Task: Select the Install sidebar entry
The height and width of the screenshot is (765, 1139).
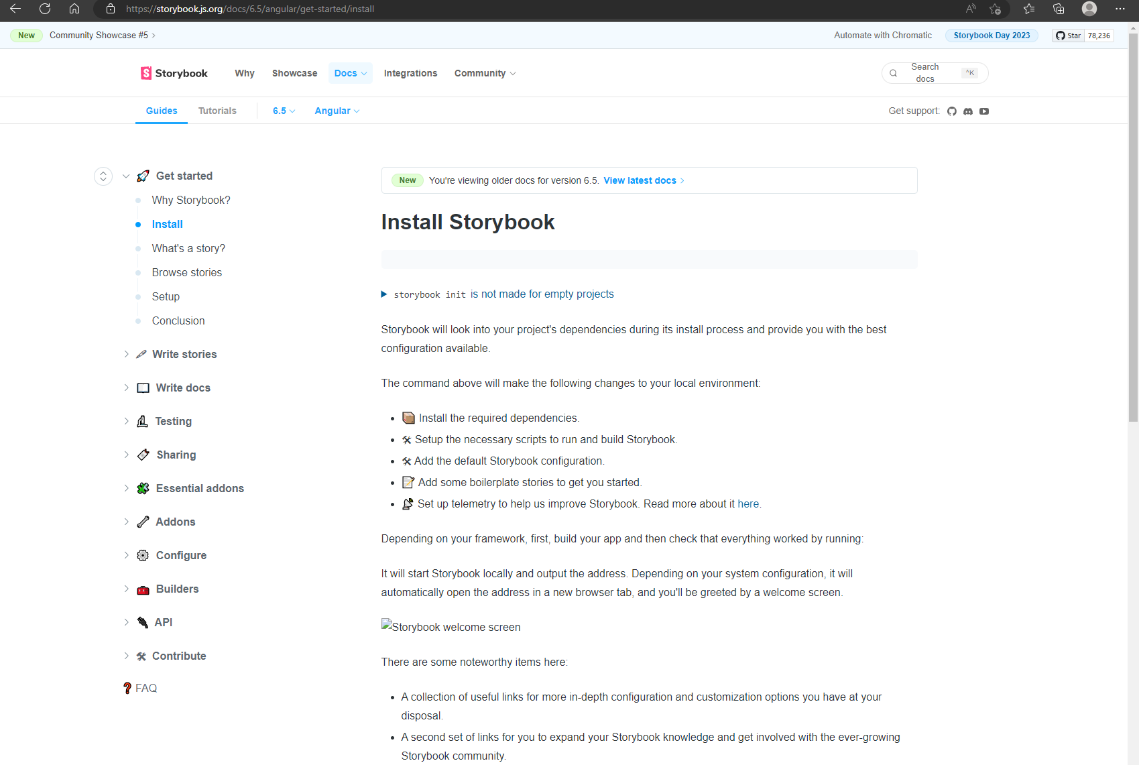Action: pos(167,224)
